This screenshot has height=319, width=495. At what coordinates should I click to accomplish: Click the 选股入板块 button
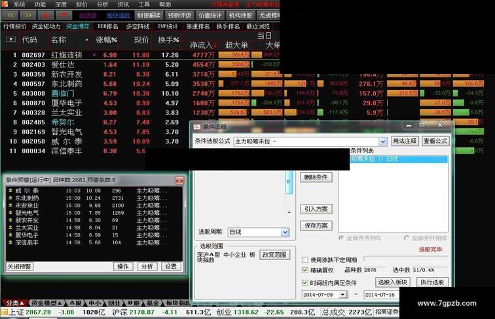[393, 282]
